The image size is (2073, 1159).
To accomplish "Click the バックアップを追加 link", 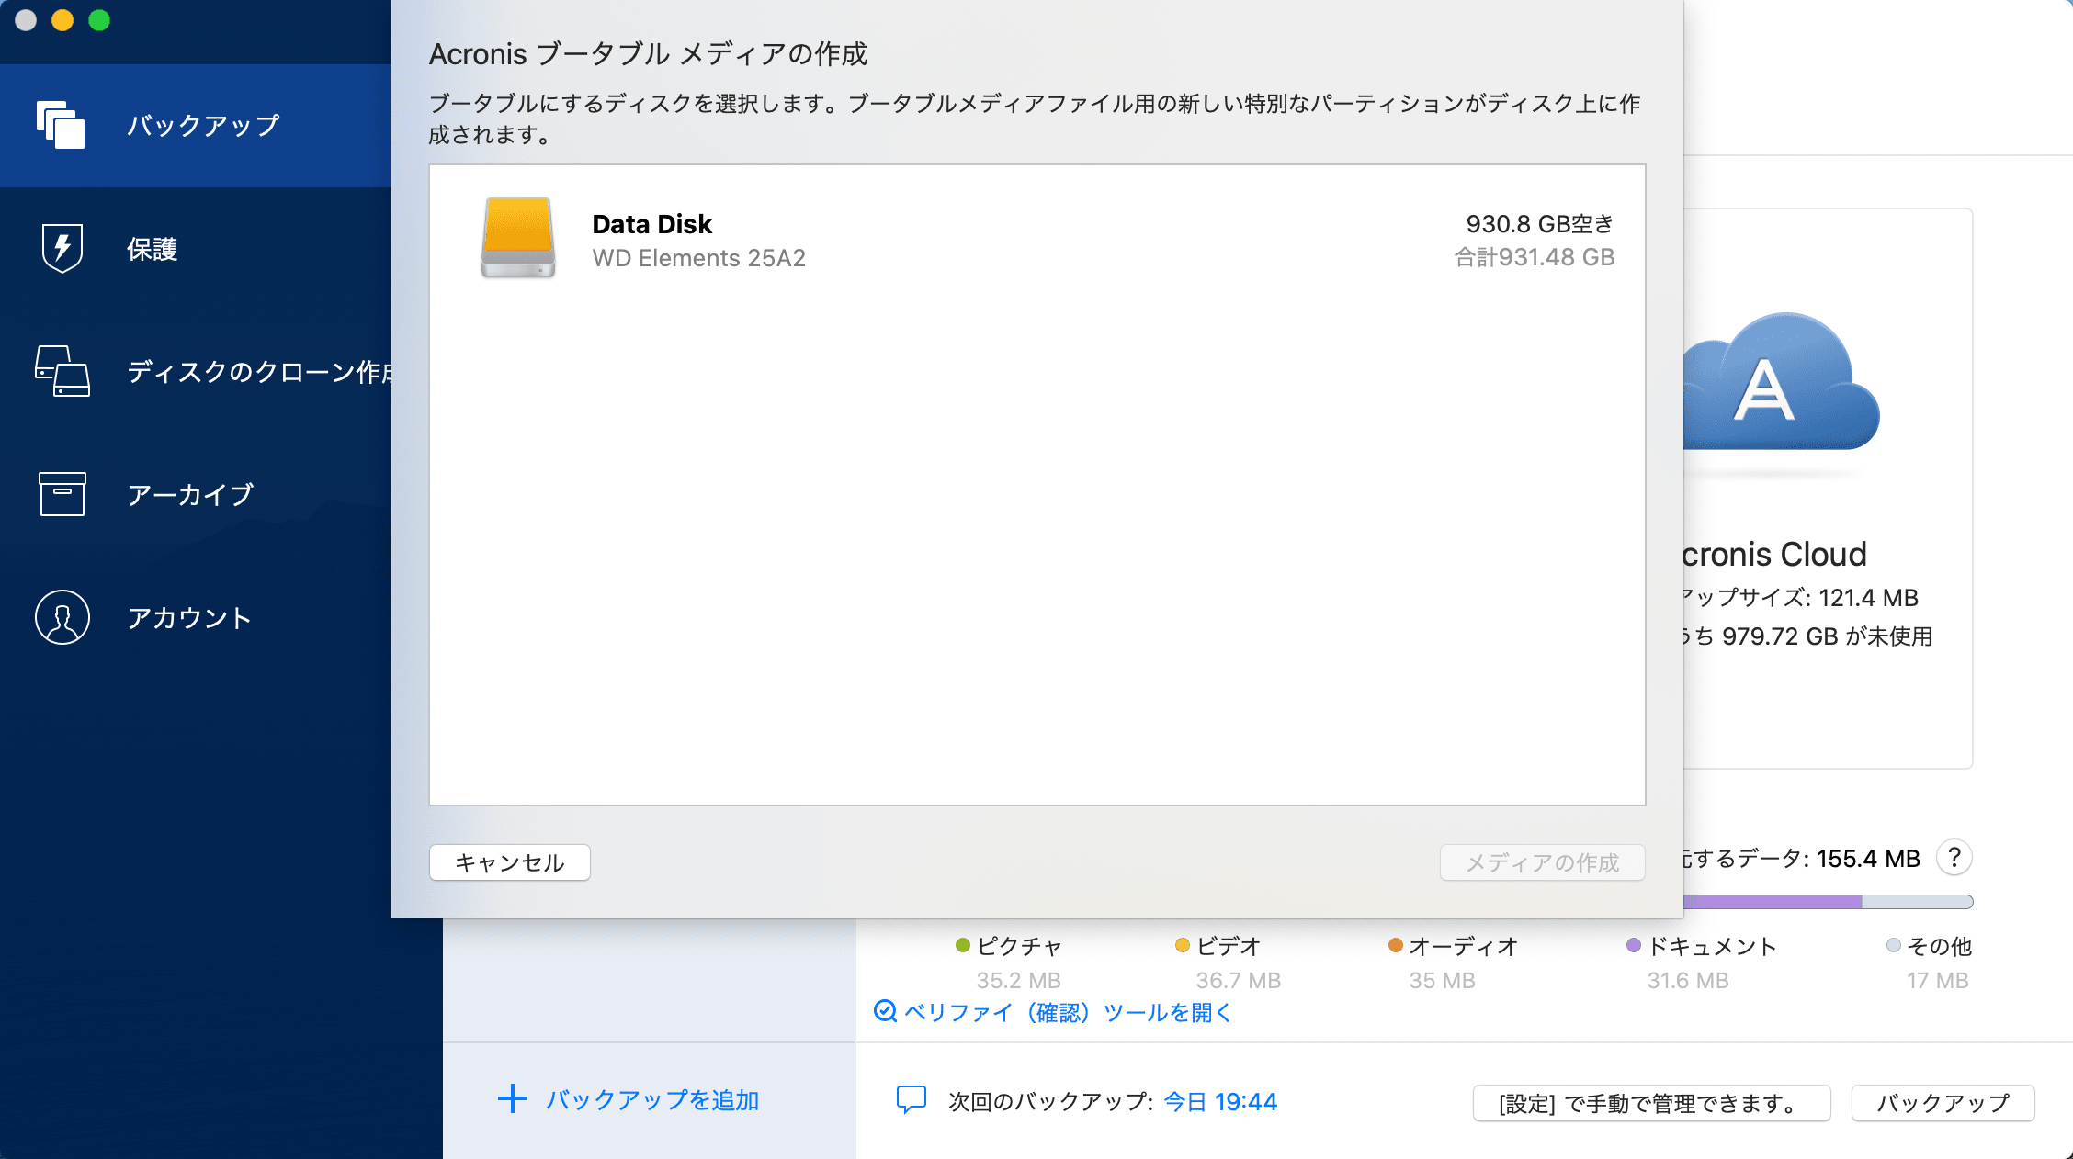I will coord(651,1100).
